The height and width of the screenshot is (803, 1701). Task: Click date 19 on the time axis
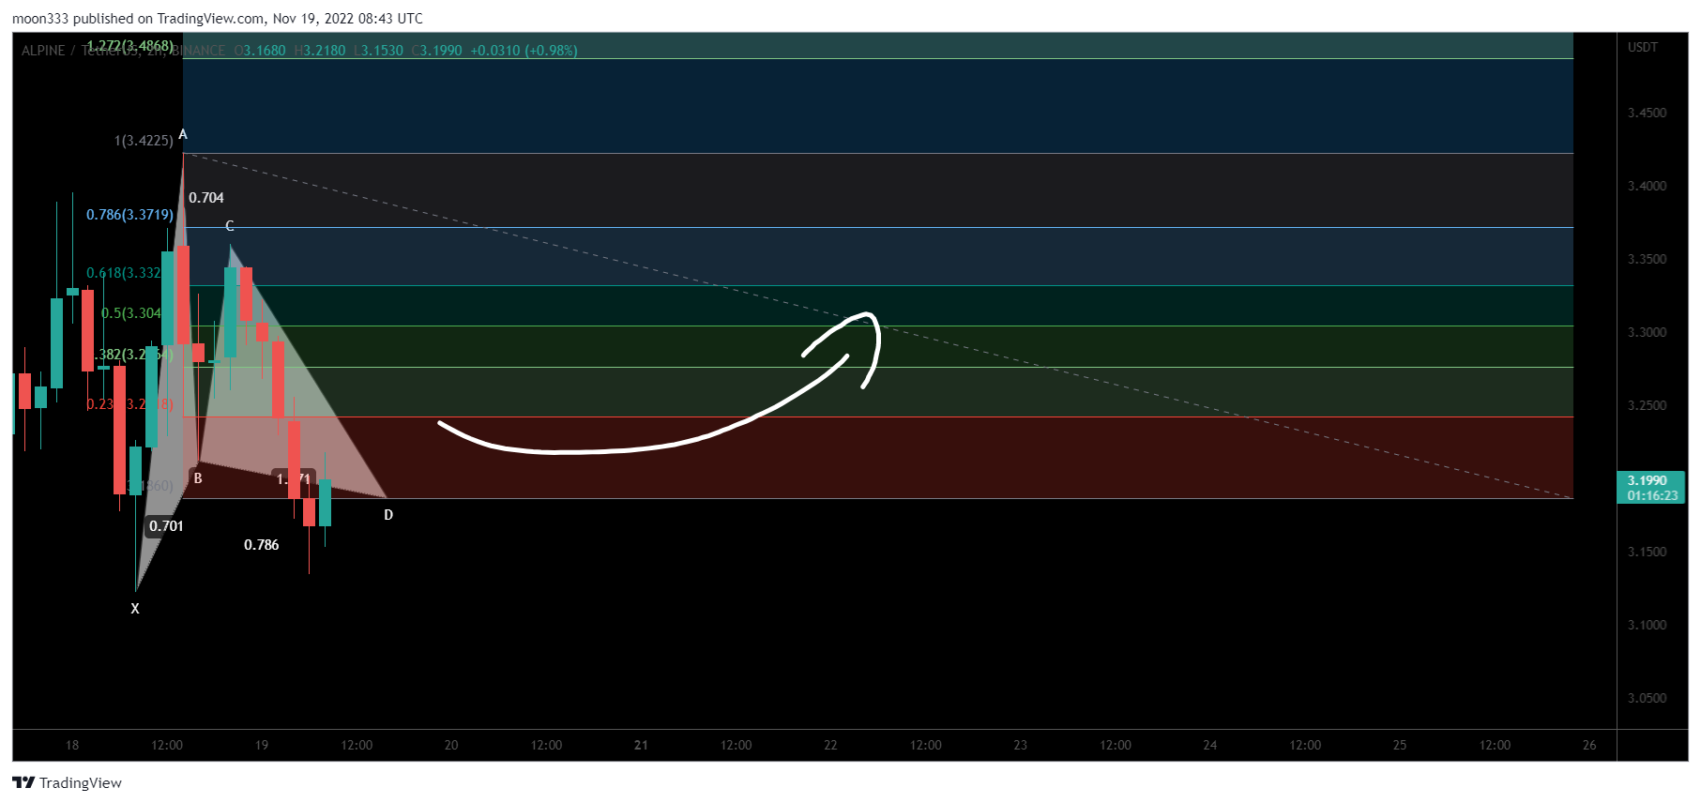click(262, 745)
